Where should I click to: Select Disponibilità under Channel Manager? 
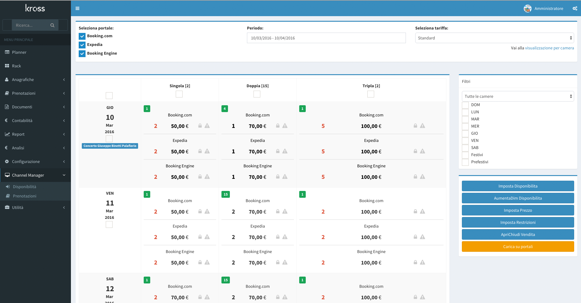35,187
